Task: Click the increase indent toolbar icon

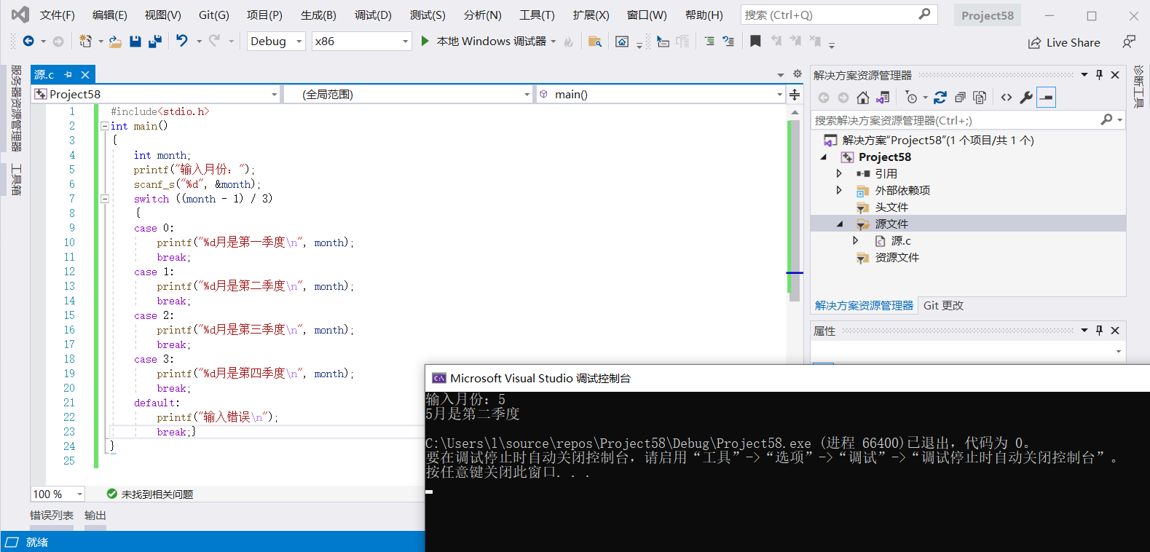Action: [x=709, y=42]
